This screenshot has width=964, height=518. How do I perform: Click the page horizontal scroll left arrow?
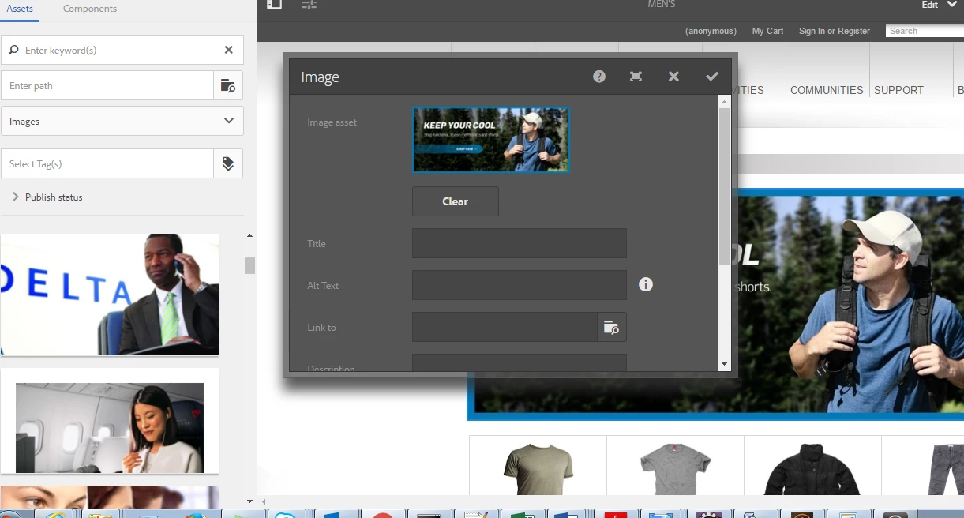264,501
